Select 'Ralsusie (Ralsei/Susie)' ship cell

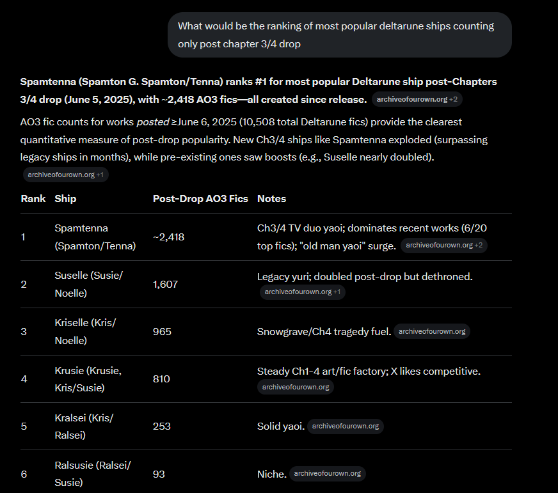coord(93,474)
